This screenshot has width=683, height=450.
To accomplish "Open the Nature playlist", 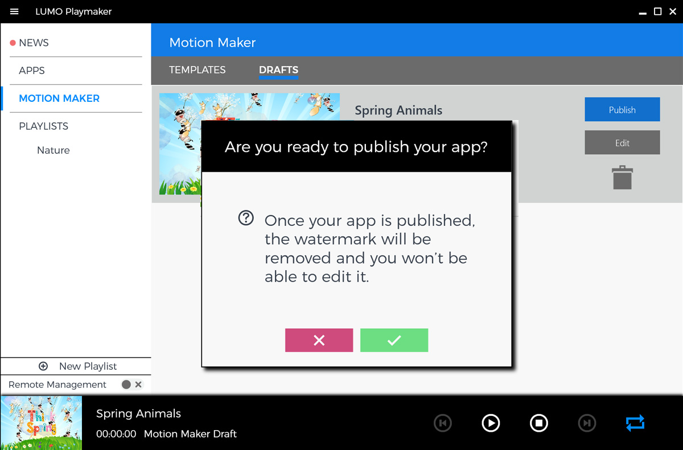I will pos(54,150).
